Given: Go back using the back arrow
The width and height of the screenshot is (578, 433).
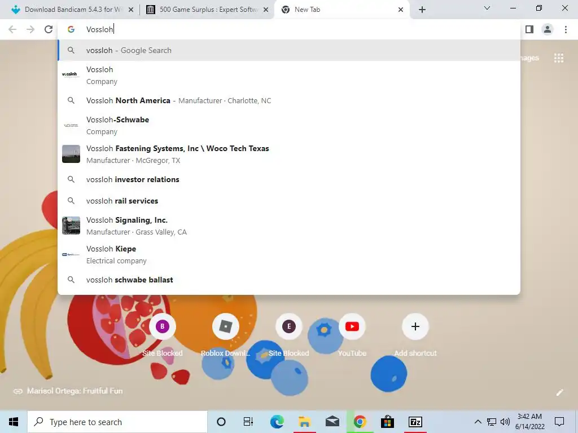Looking at the screenshot, I should (x=12, y=29).
